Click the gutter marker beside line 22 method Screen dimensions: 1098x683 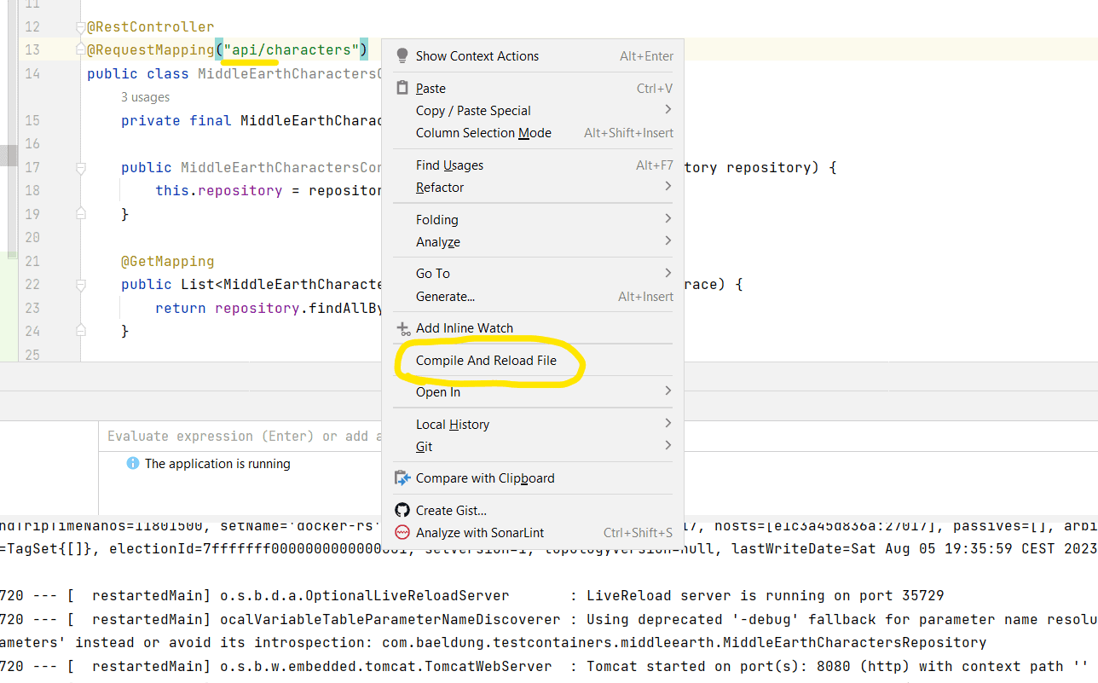80,284
